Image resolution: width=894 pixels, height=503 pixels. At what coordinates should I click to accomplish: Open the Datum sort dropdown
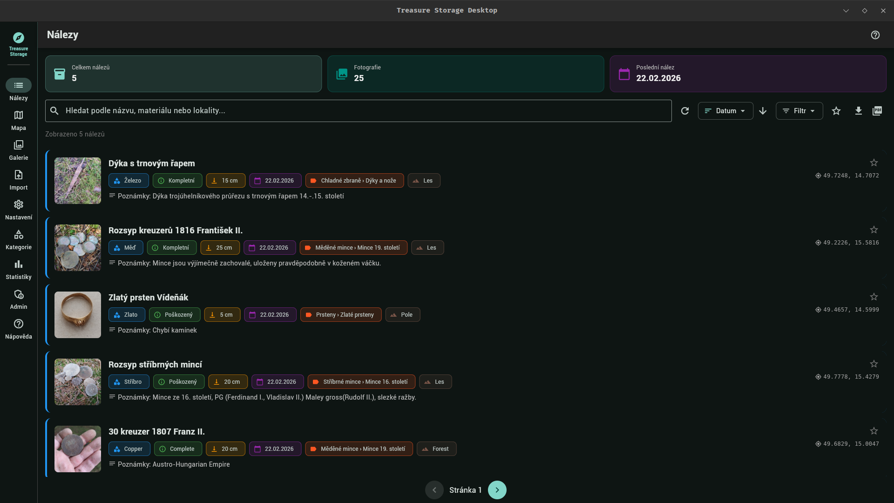(x=725, y=111)
